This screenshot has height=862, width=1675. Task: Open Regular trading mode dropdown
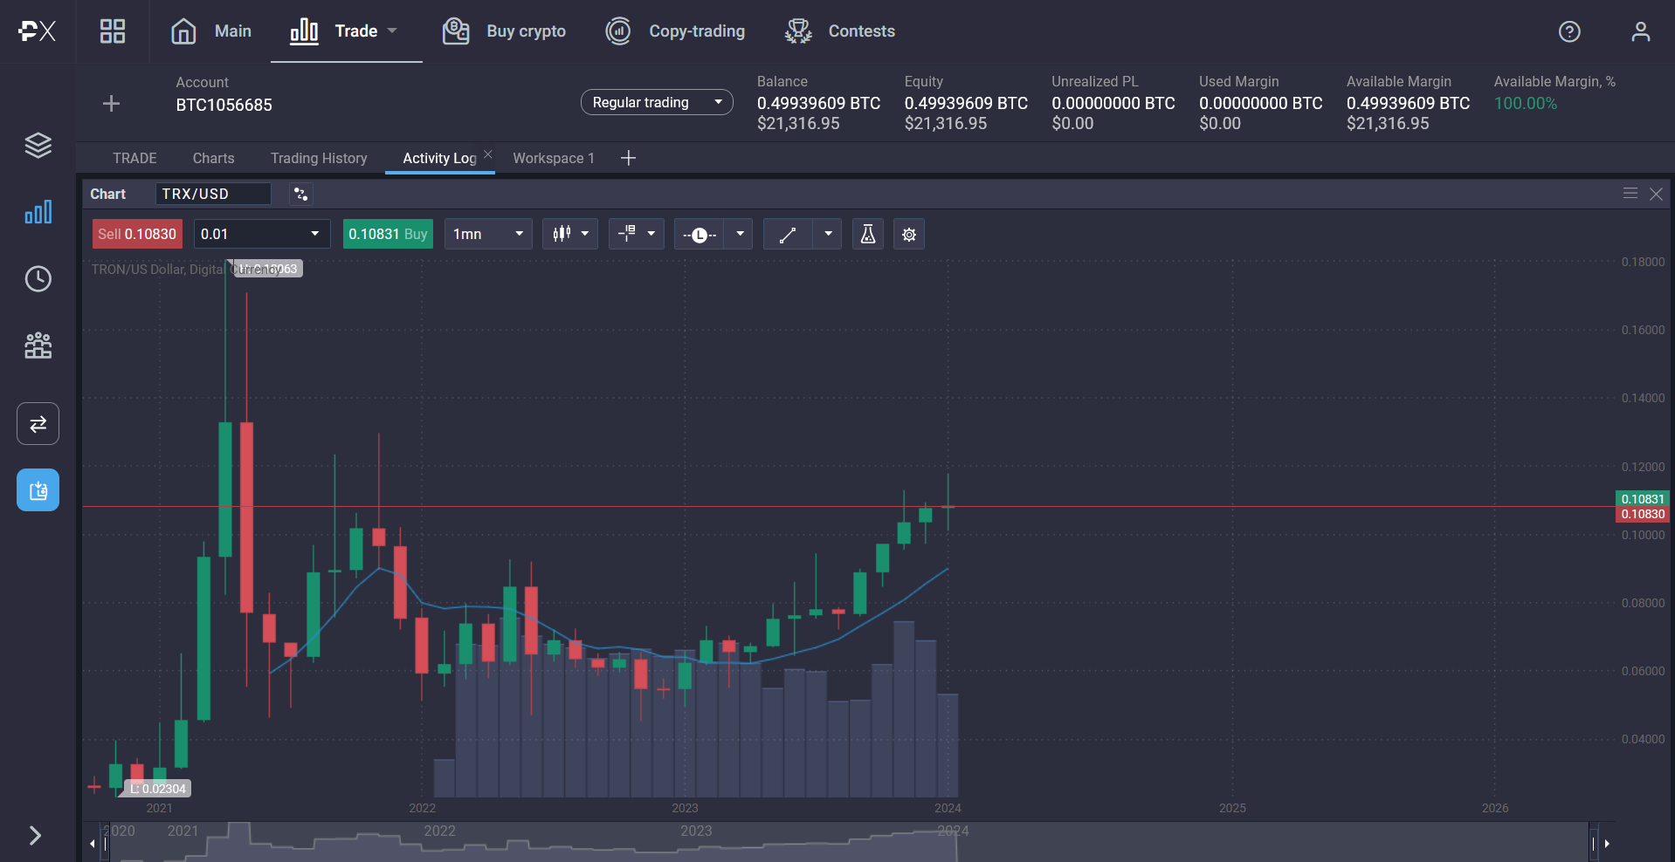(x=657, y=102)
